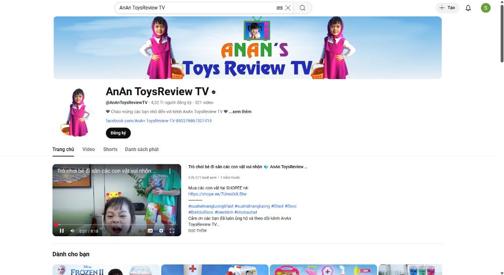Clear the search box with X icon
504x275 pixels.
pyautogui.click(x=288, y=8)
